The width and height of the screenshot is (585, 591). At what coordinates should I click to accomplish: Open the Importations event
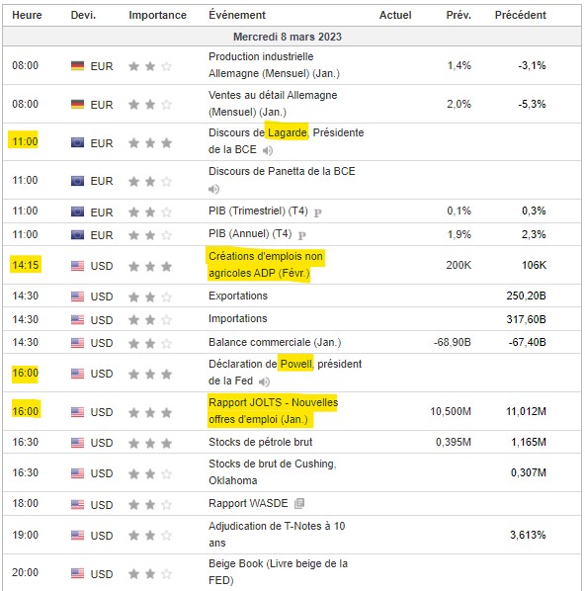point(238,319)
